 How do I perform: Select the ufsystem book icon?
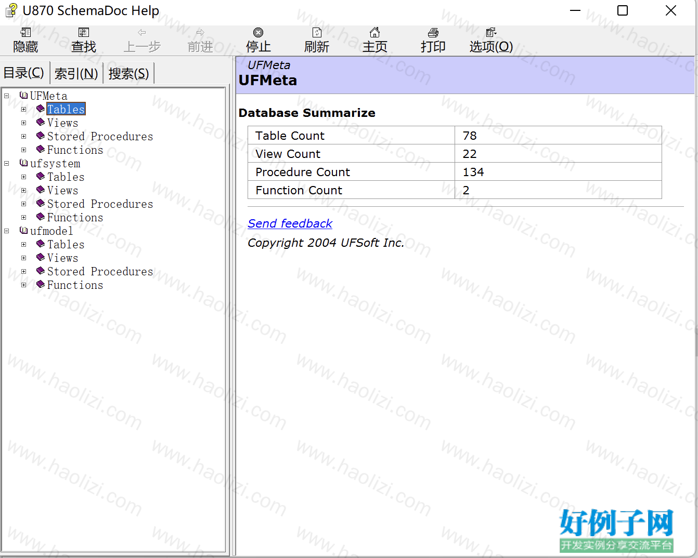(x=23, y=163)
